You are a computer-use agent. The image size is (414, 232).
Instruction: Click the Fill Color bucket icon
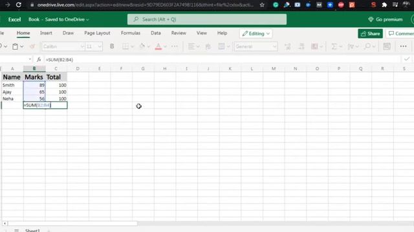point(142,46)
